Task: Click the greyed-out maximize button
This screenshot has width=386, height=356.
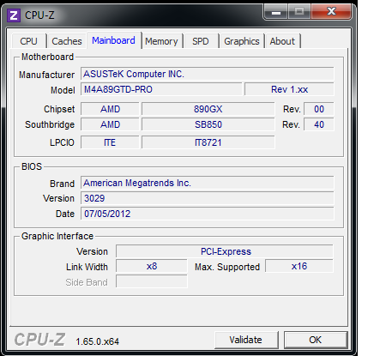Action: [x=299, y=11]
